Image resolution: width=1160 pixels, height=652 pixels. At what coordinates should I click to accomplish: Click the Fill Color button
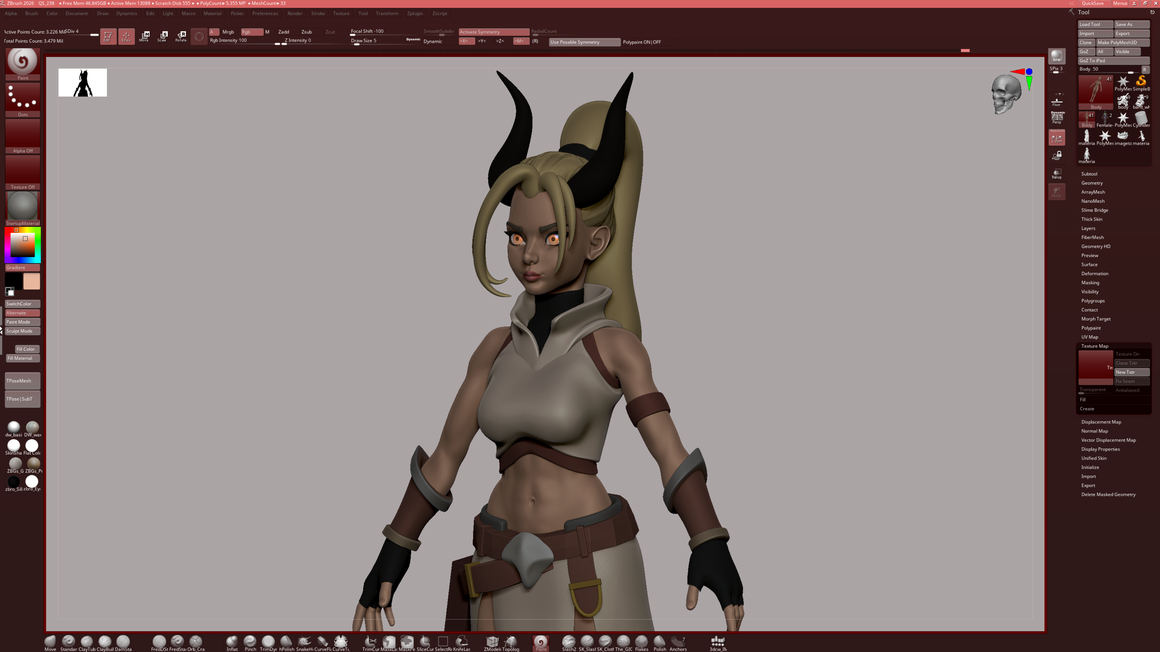[x=26, y=349]
